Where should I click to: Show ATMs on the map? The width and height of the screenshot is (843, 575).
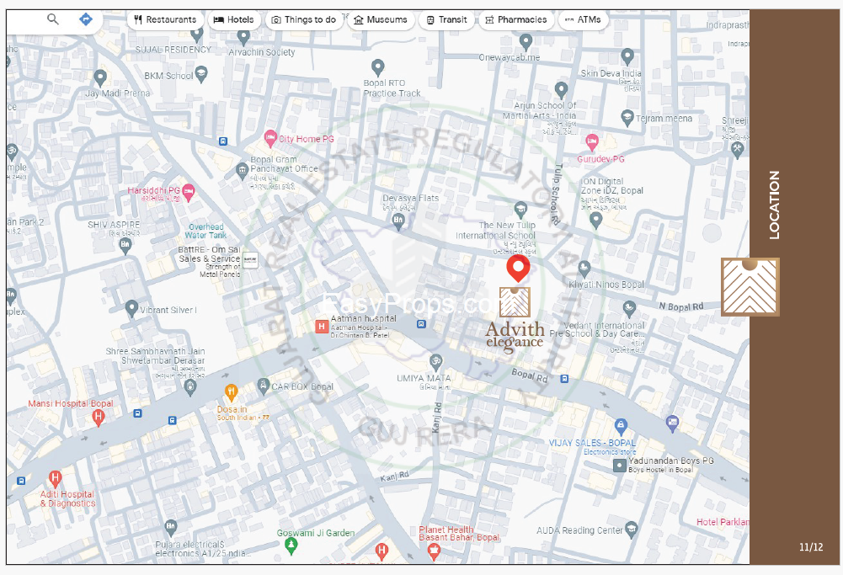click(x=583, y=19)
